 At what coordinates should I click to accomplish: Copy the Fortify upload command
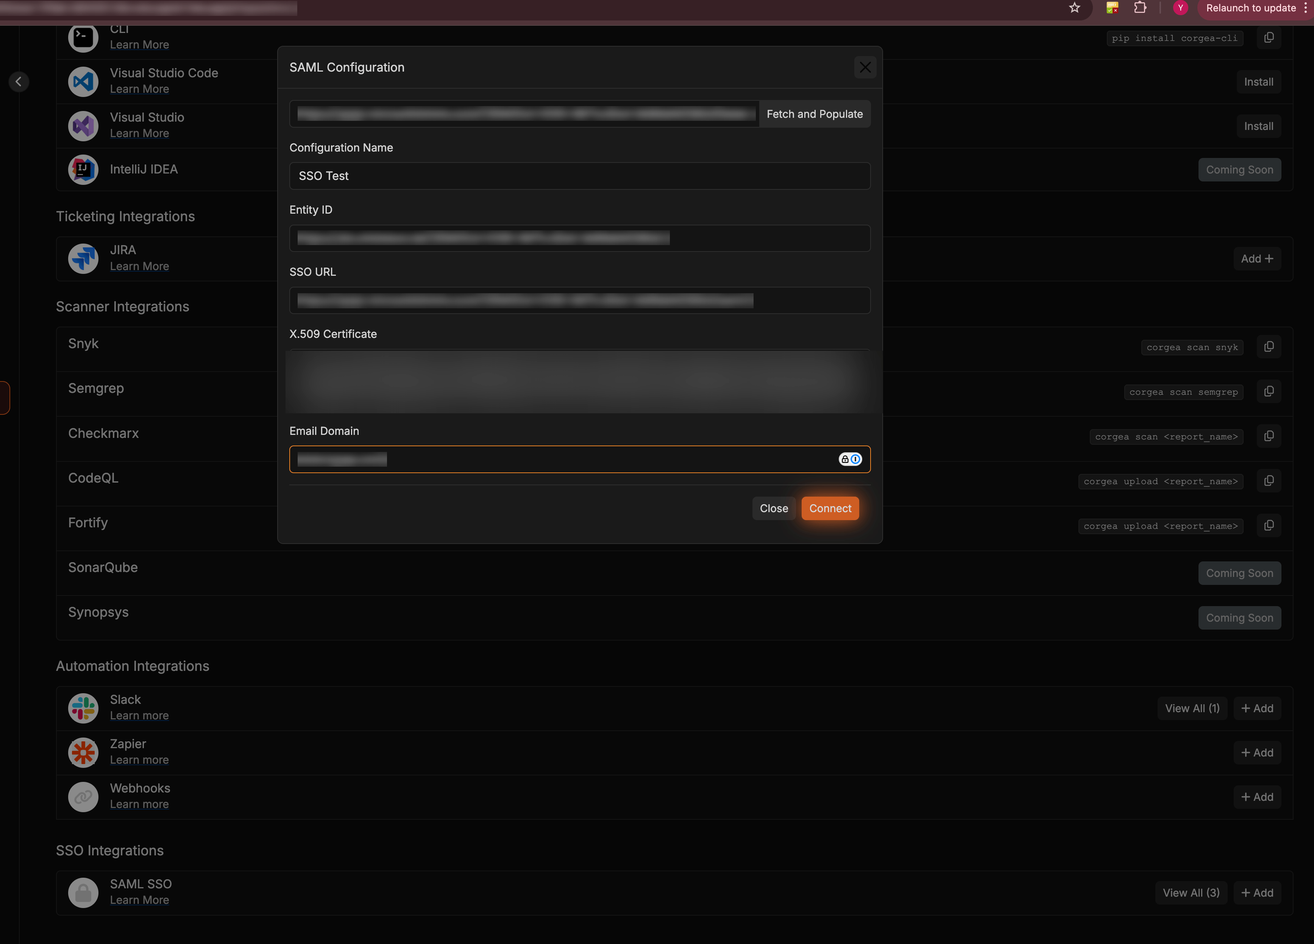click(x=1269, y=526)
